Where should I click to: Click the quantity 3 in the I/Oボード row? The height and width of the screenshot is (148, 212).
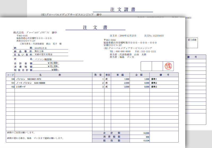(x=103, y=87)
